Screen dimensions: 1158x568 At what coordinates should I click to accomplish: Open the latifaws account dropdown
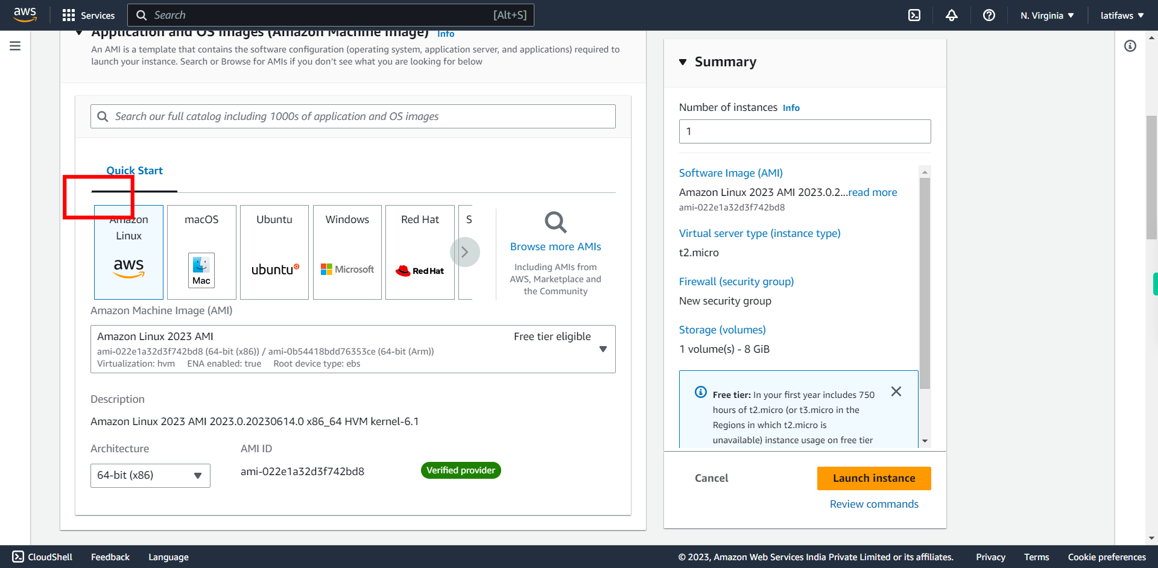click(x=1122, y=15)
